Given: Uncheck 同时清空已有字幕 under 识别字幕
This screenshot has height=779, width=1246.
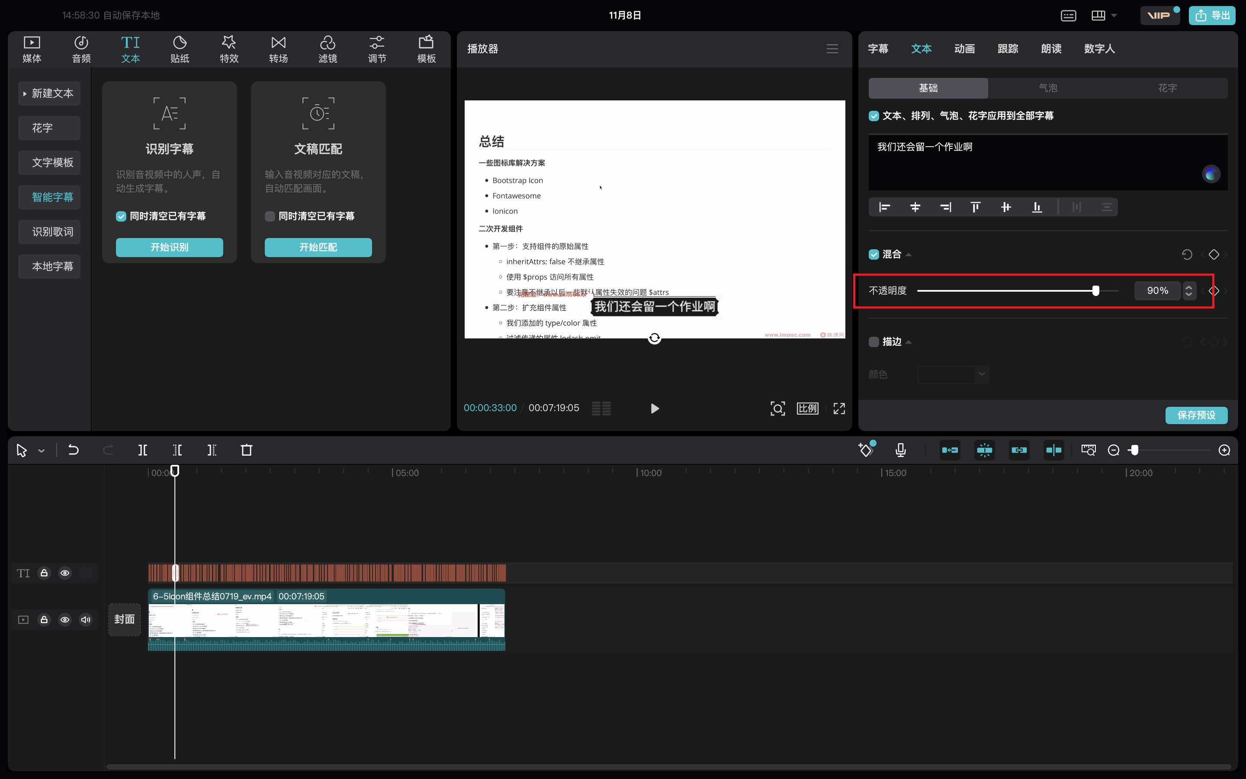Looking at the screenshot, I should (121, 216).
